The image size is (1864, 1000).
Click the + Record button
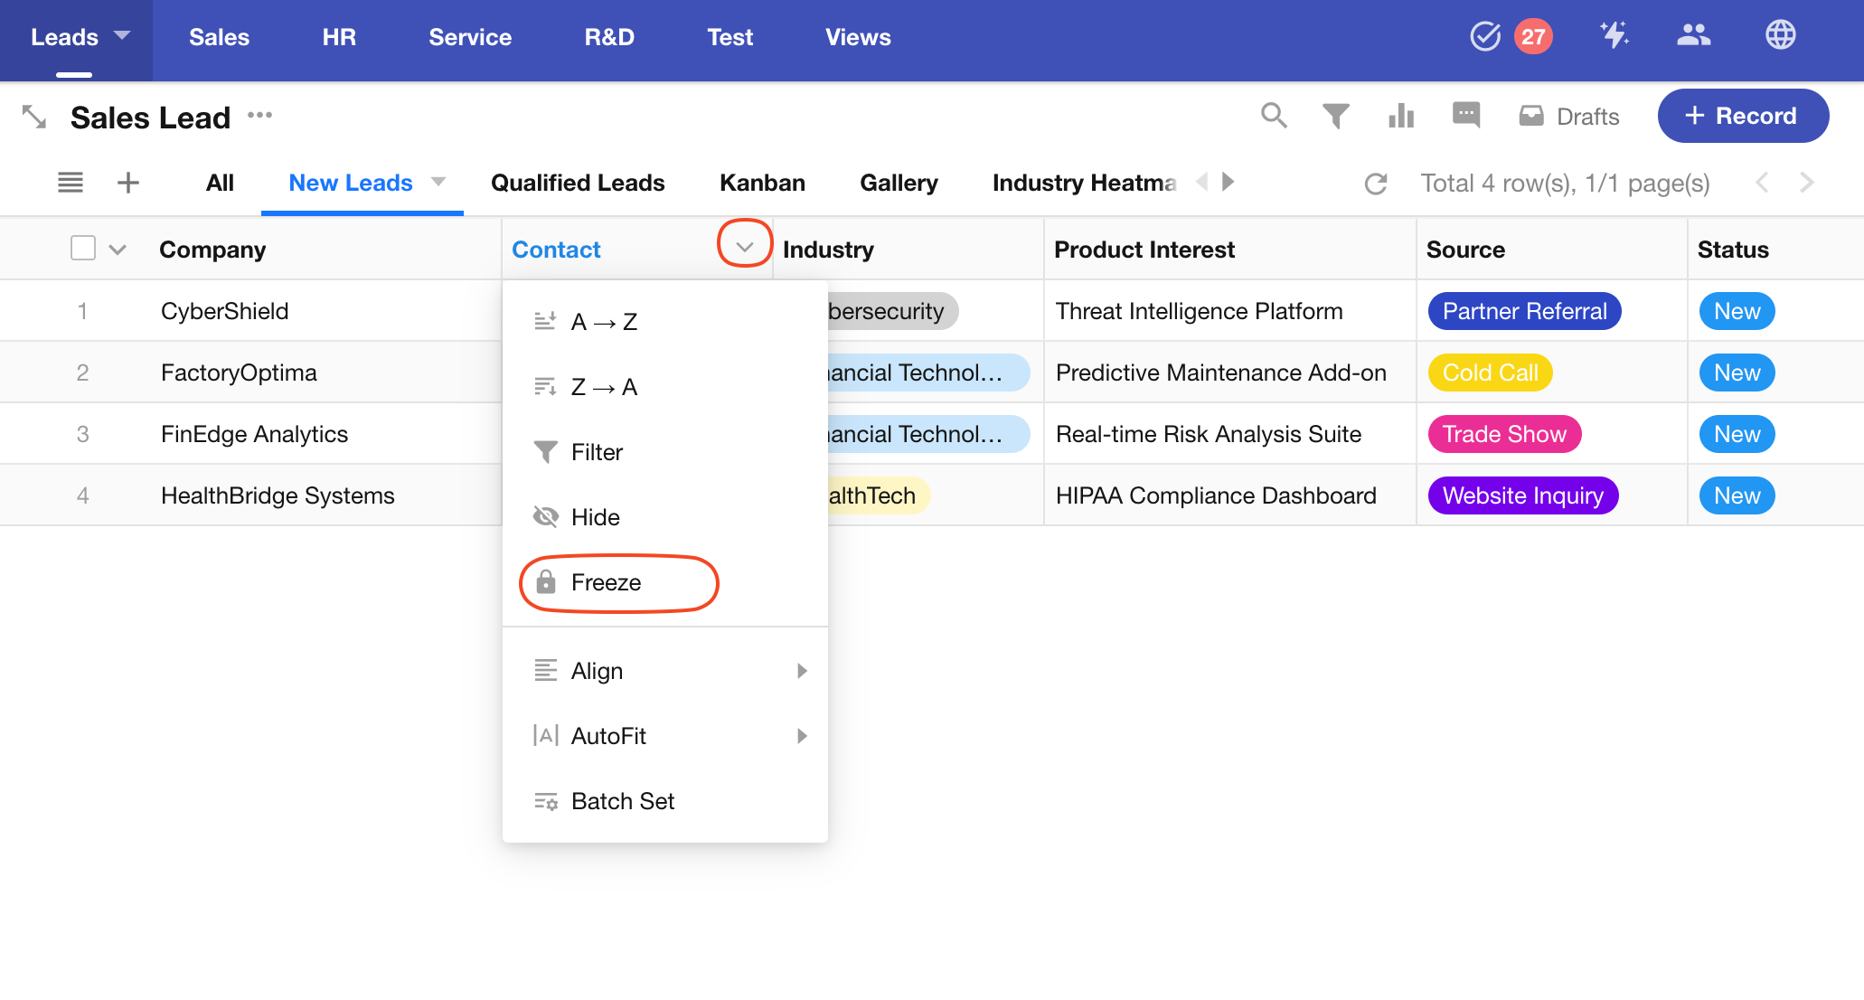click(1742, 116)
